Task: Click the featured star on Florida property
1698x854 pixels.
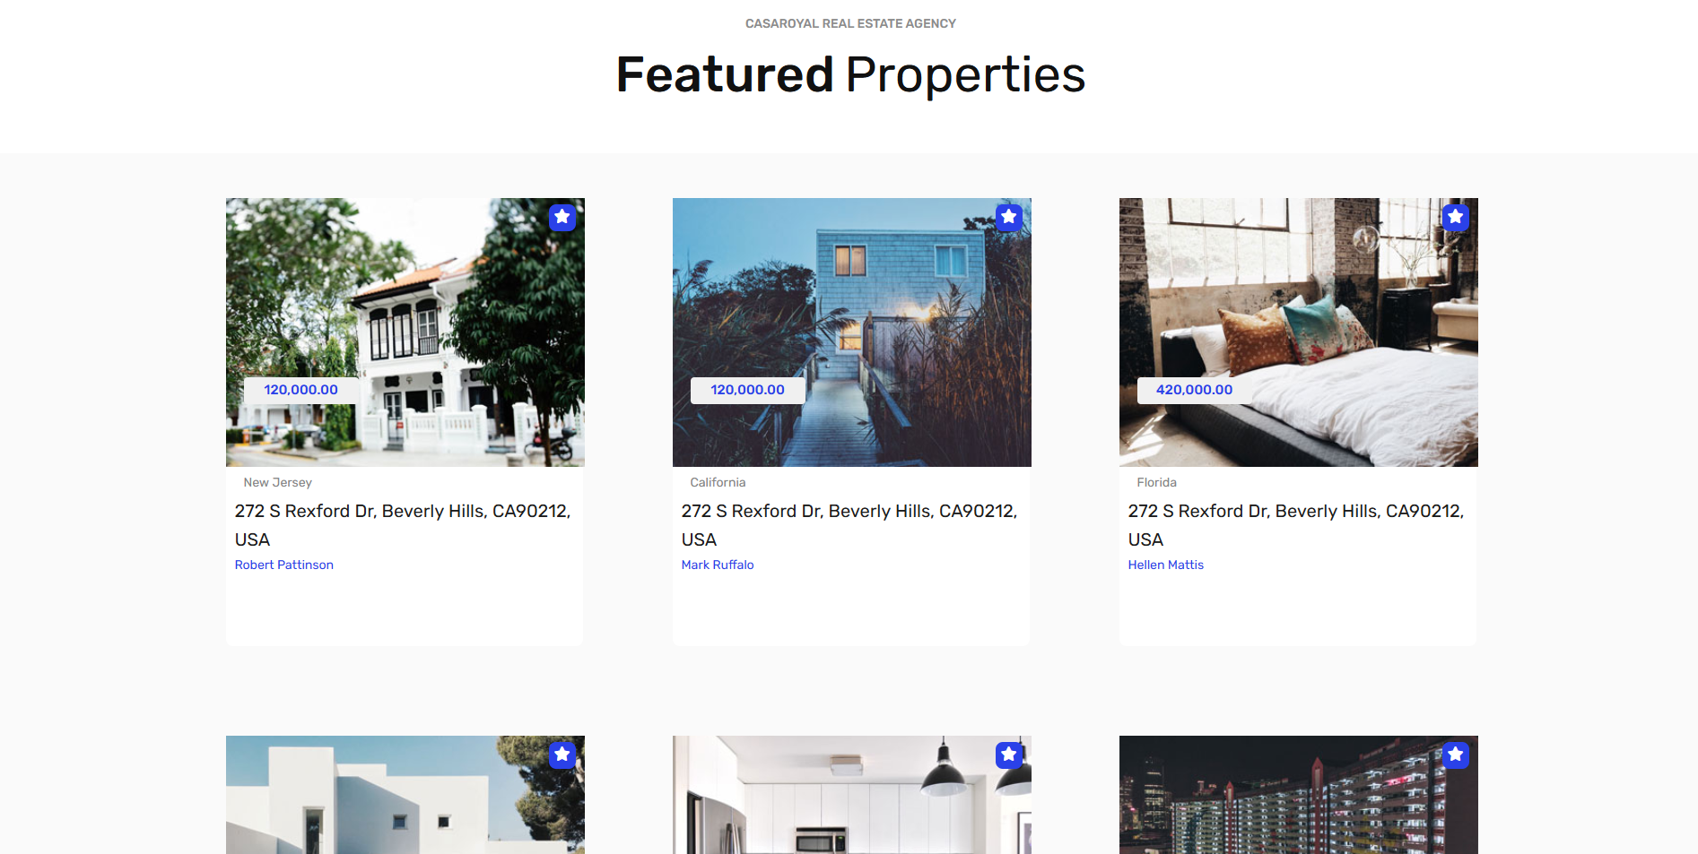Action: [1456, 217]
